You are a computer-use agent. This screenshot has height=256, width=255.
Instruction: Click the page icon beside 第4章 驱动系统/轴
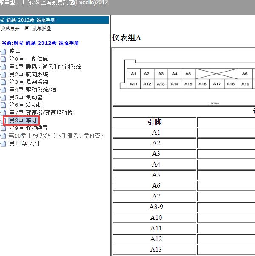point(3,90)
